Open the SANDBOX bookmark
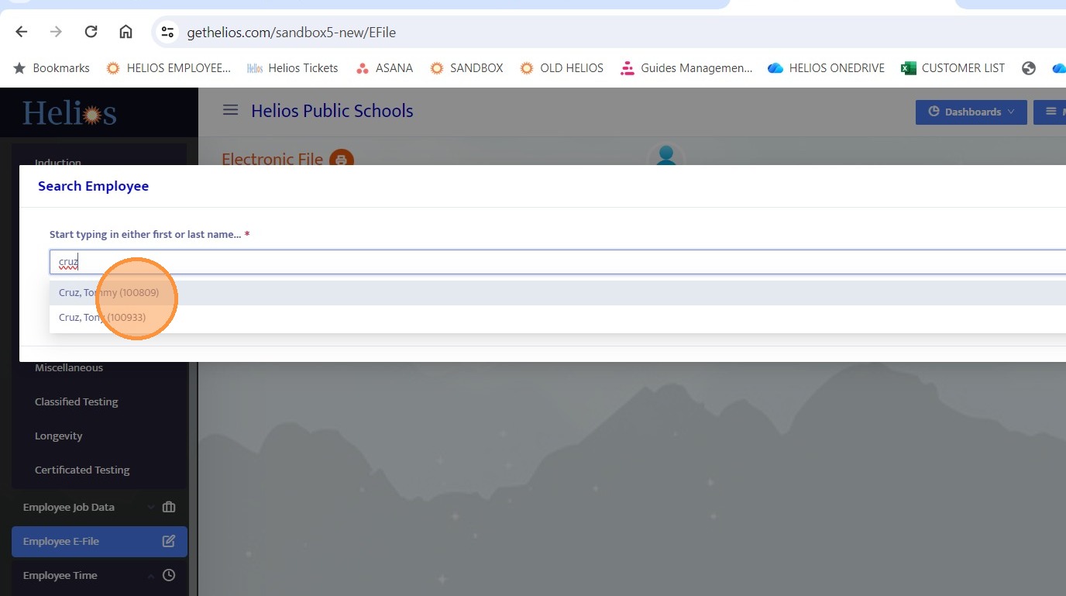 [466, 68]
